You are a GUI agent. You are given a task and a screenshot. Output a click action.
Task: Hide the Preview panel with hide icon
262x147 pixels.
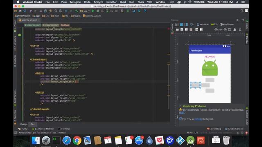click(243, 20)
